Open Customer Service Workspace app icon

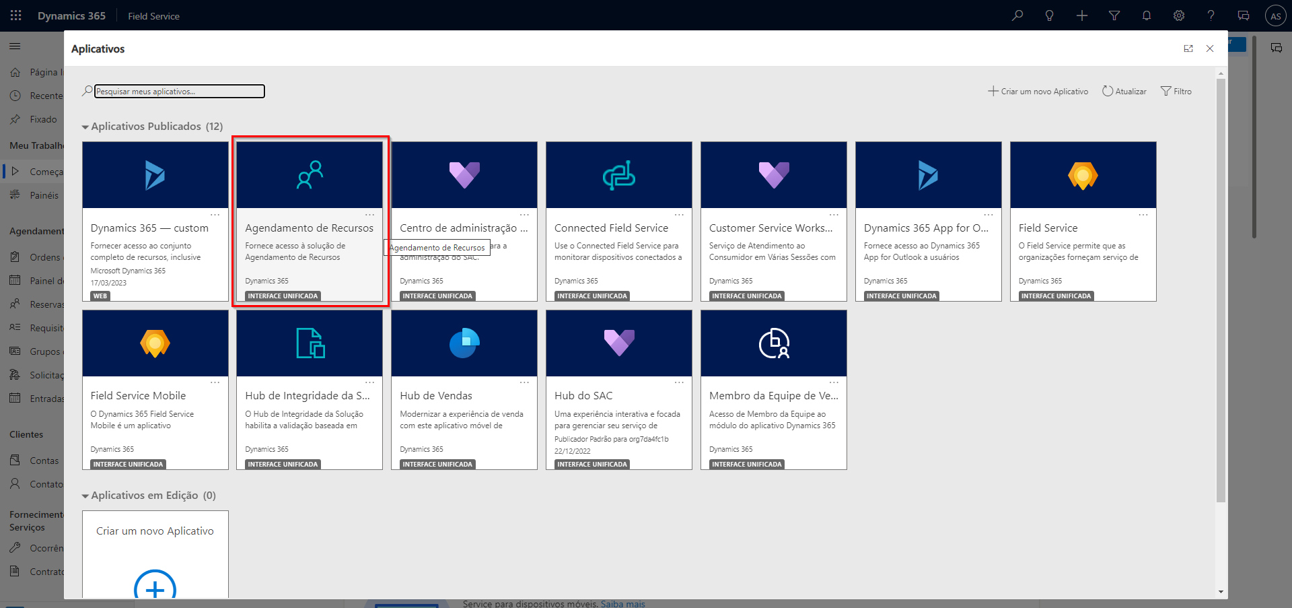point(774,175)
